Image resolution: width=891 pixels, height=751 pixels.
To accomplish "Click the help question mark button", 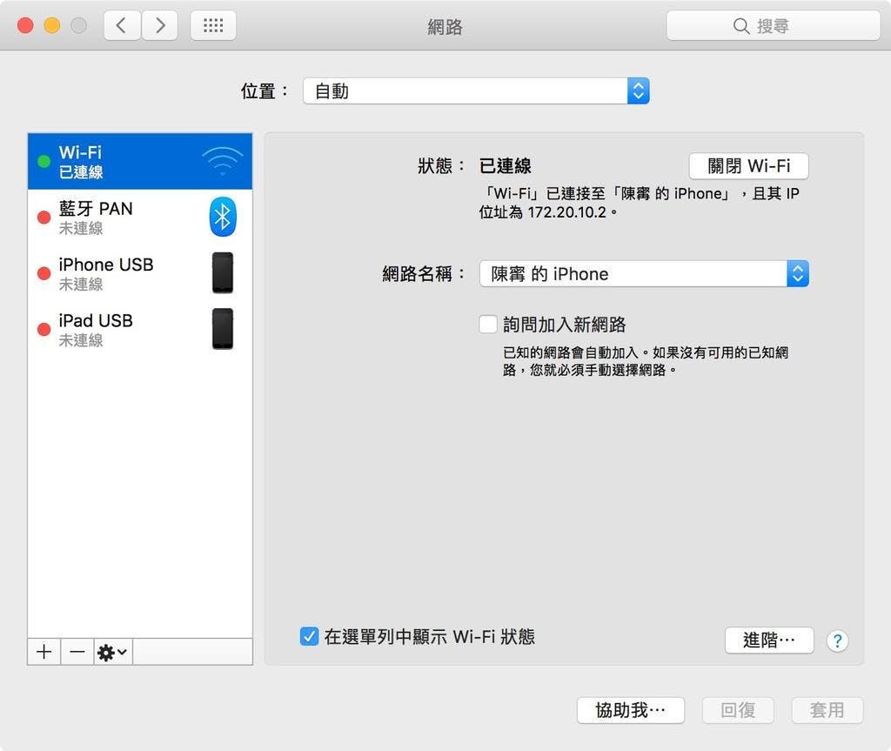I will [837, 640].
